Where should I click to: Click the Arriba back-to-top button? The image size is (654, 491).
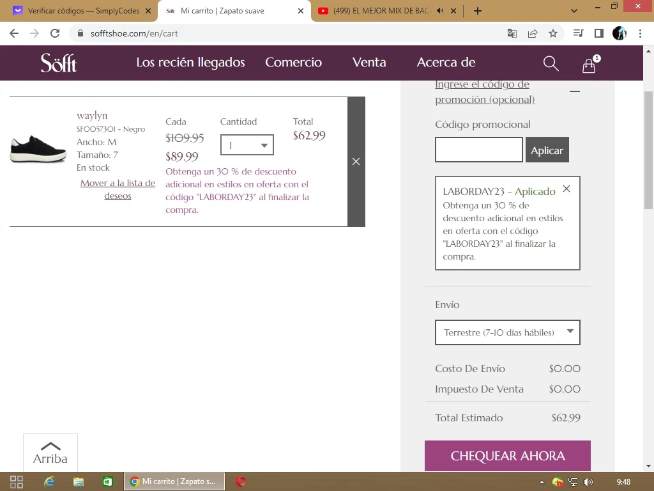coord(50,453)
